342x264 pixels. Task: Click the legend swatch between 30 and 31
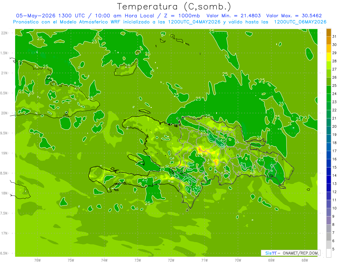329,40
